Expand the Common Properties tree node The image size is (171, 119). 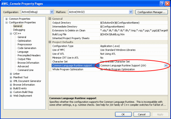6,19
